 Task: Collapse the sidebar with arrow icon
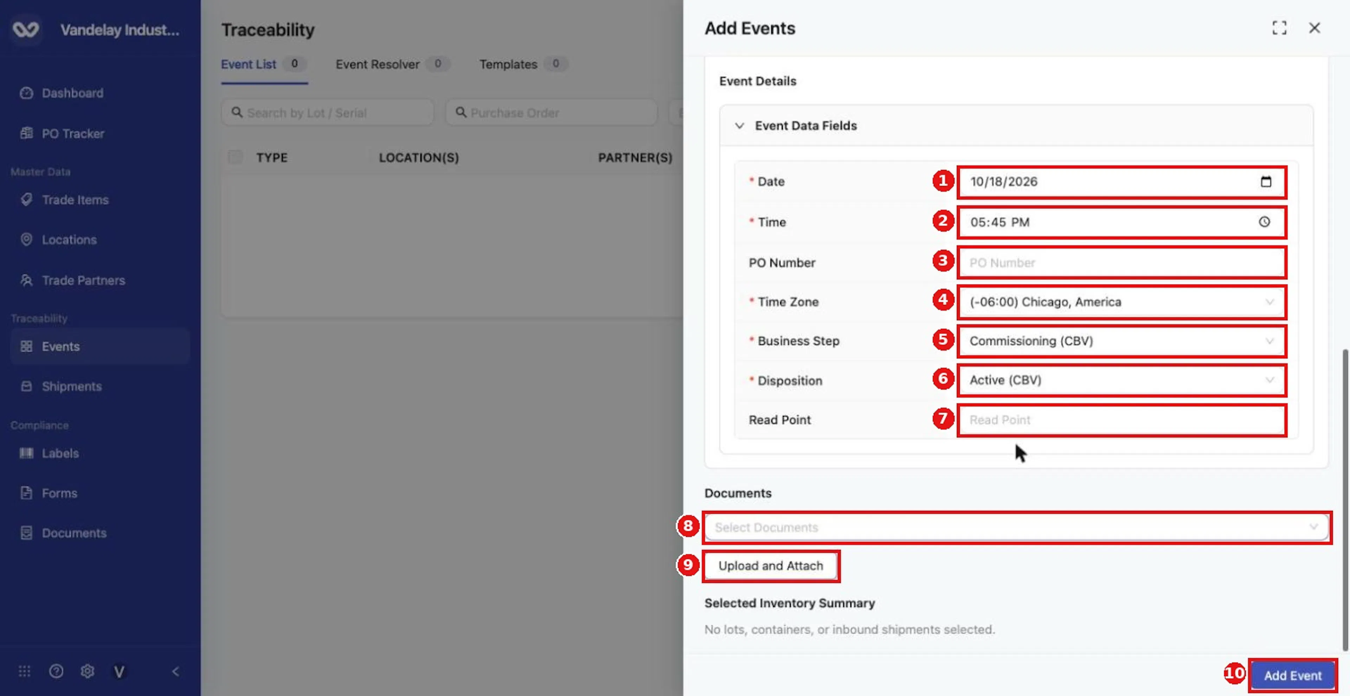tap(175, 671)
